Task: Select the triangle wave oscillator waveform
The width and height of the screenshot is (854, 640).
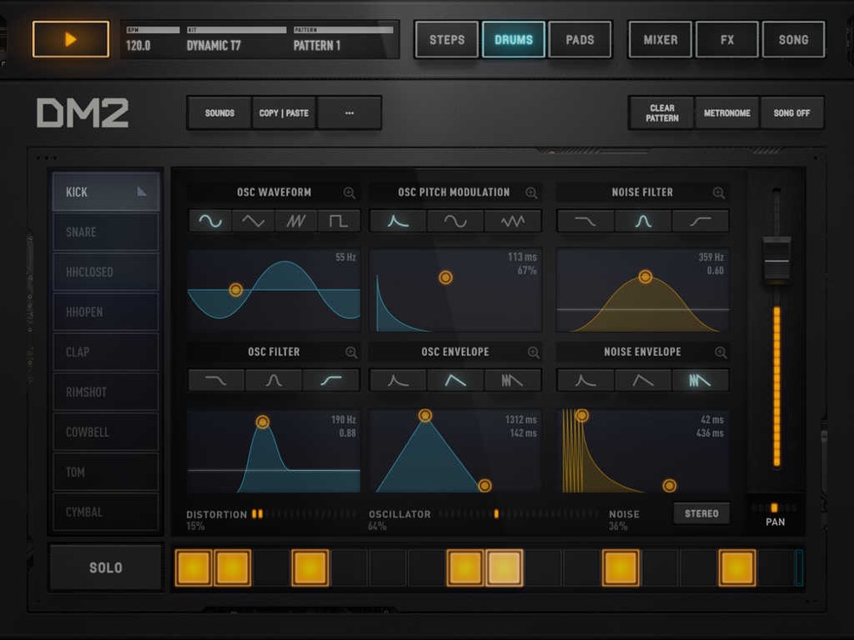Action: 254,221
